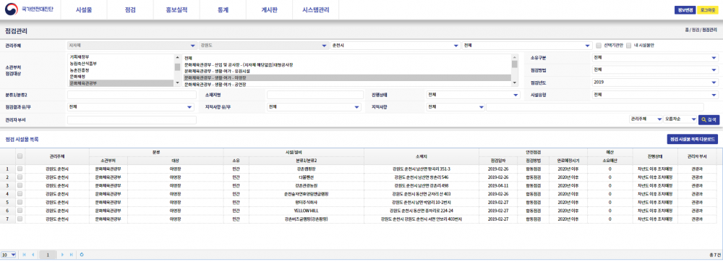The image size is (723, 262).
Task: Open the 시스템관리 menu
Action: (x=317, y=9)
